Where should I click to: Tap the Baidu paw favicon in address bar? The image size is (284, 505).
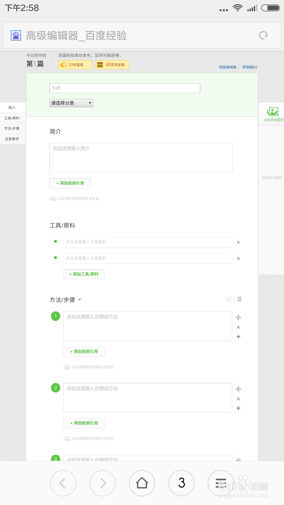tap(16, 36)
